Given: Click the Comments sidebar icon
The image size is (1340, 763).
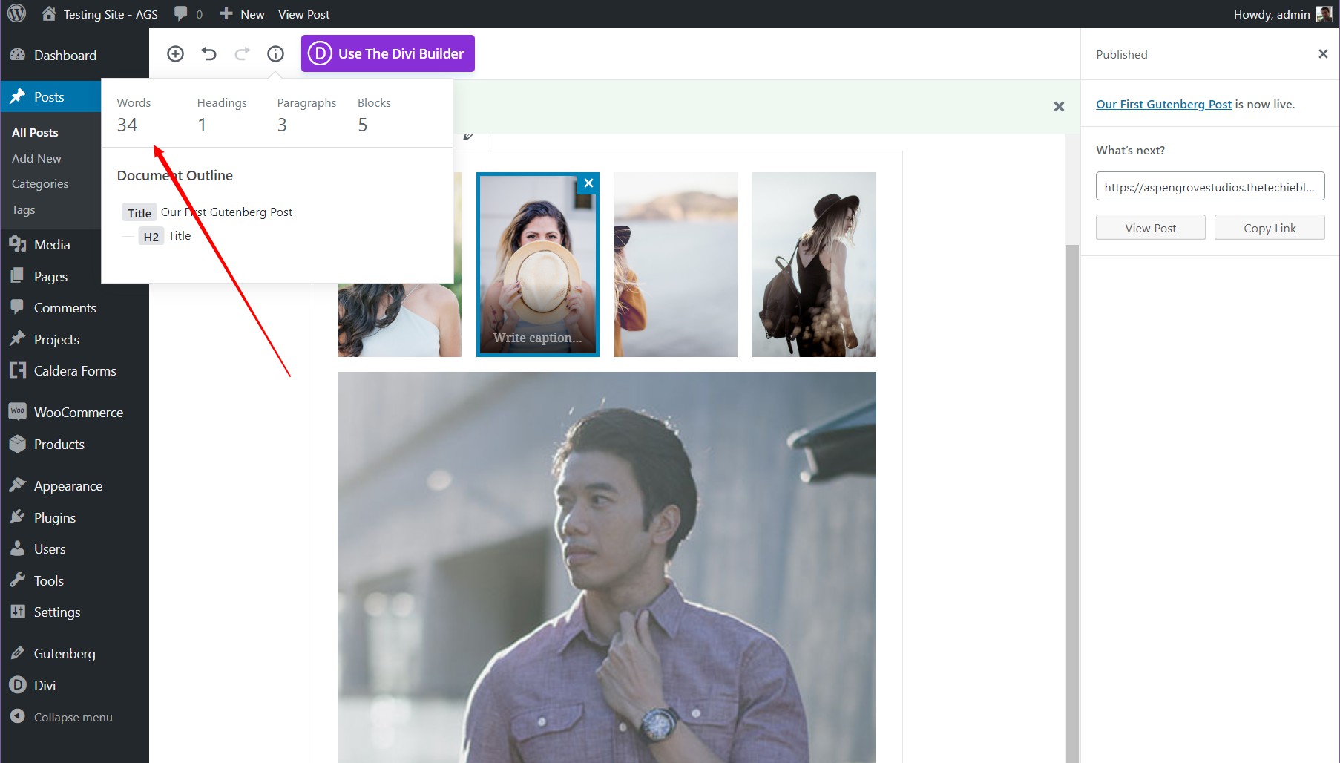Looking at the screenshot, I should tap(17, 307).
